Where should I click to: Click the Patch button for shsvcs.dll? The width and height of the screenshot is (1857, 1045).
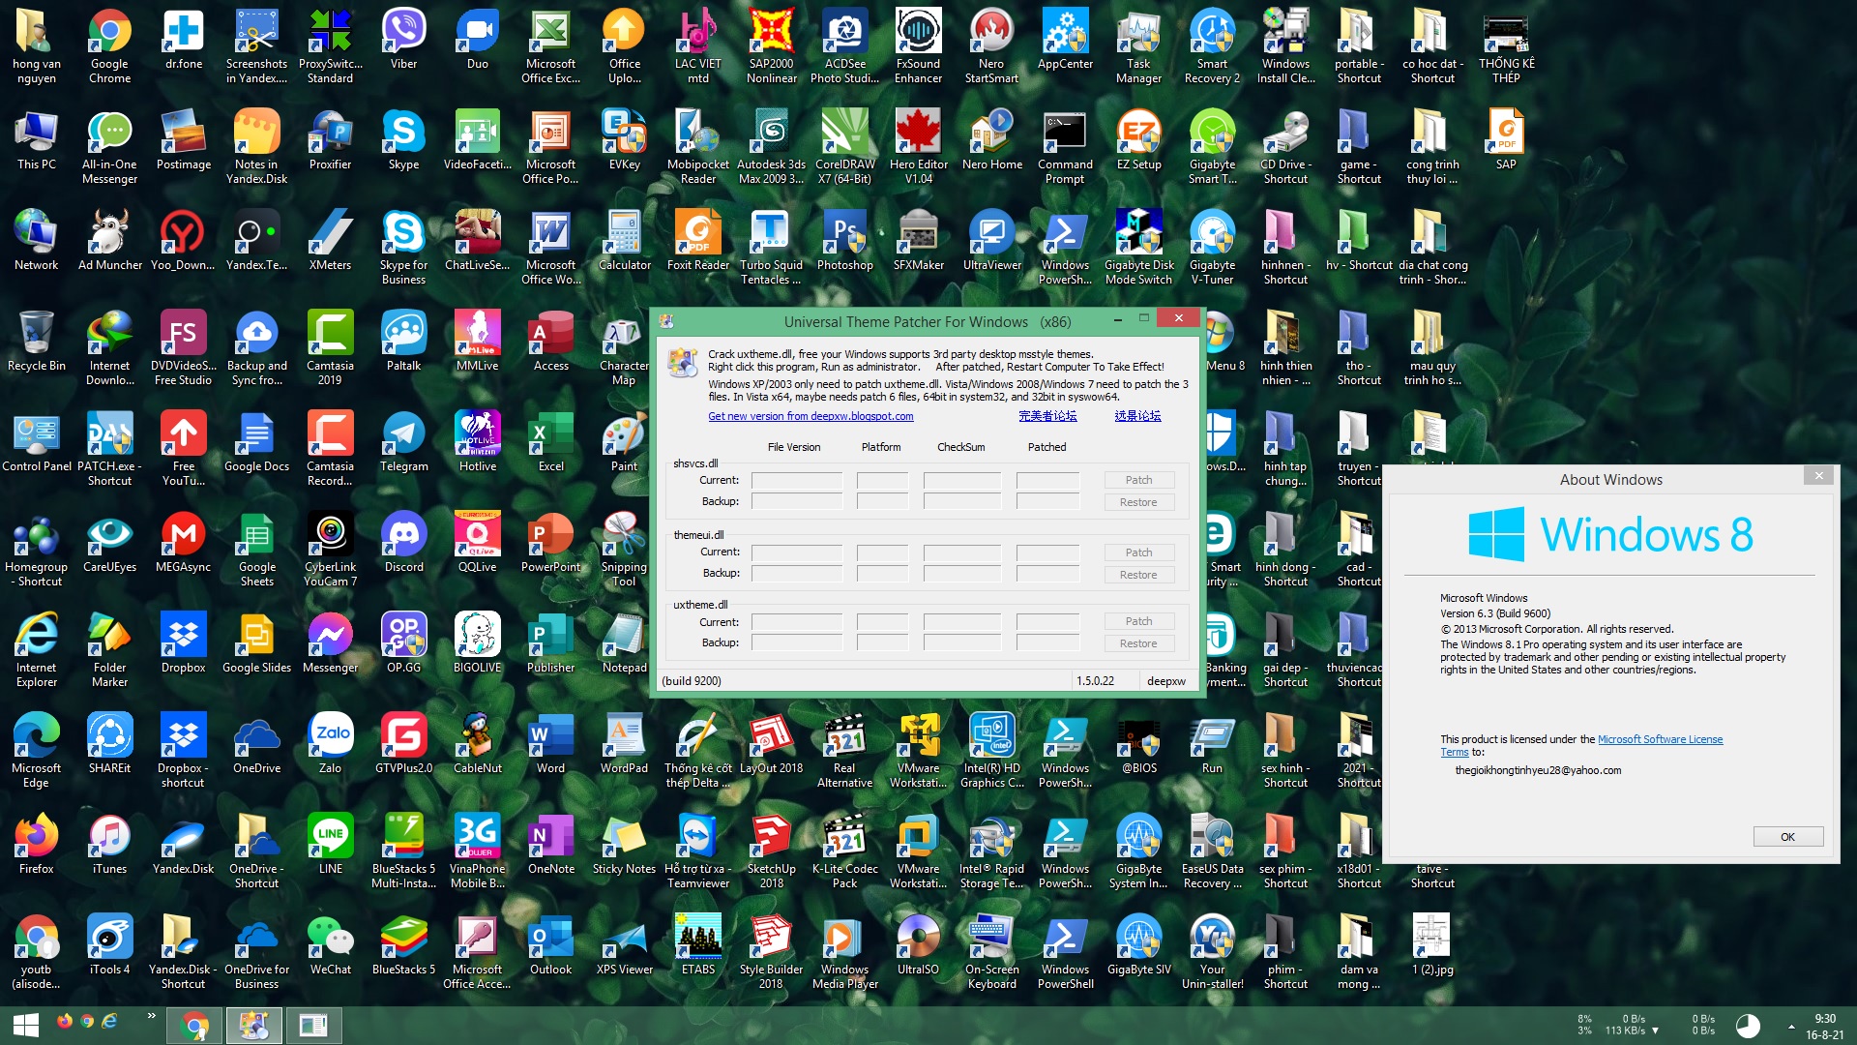click(1138, 480)
